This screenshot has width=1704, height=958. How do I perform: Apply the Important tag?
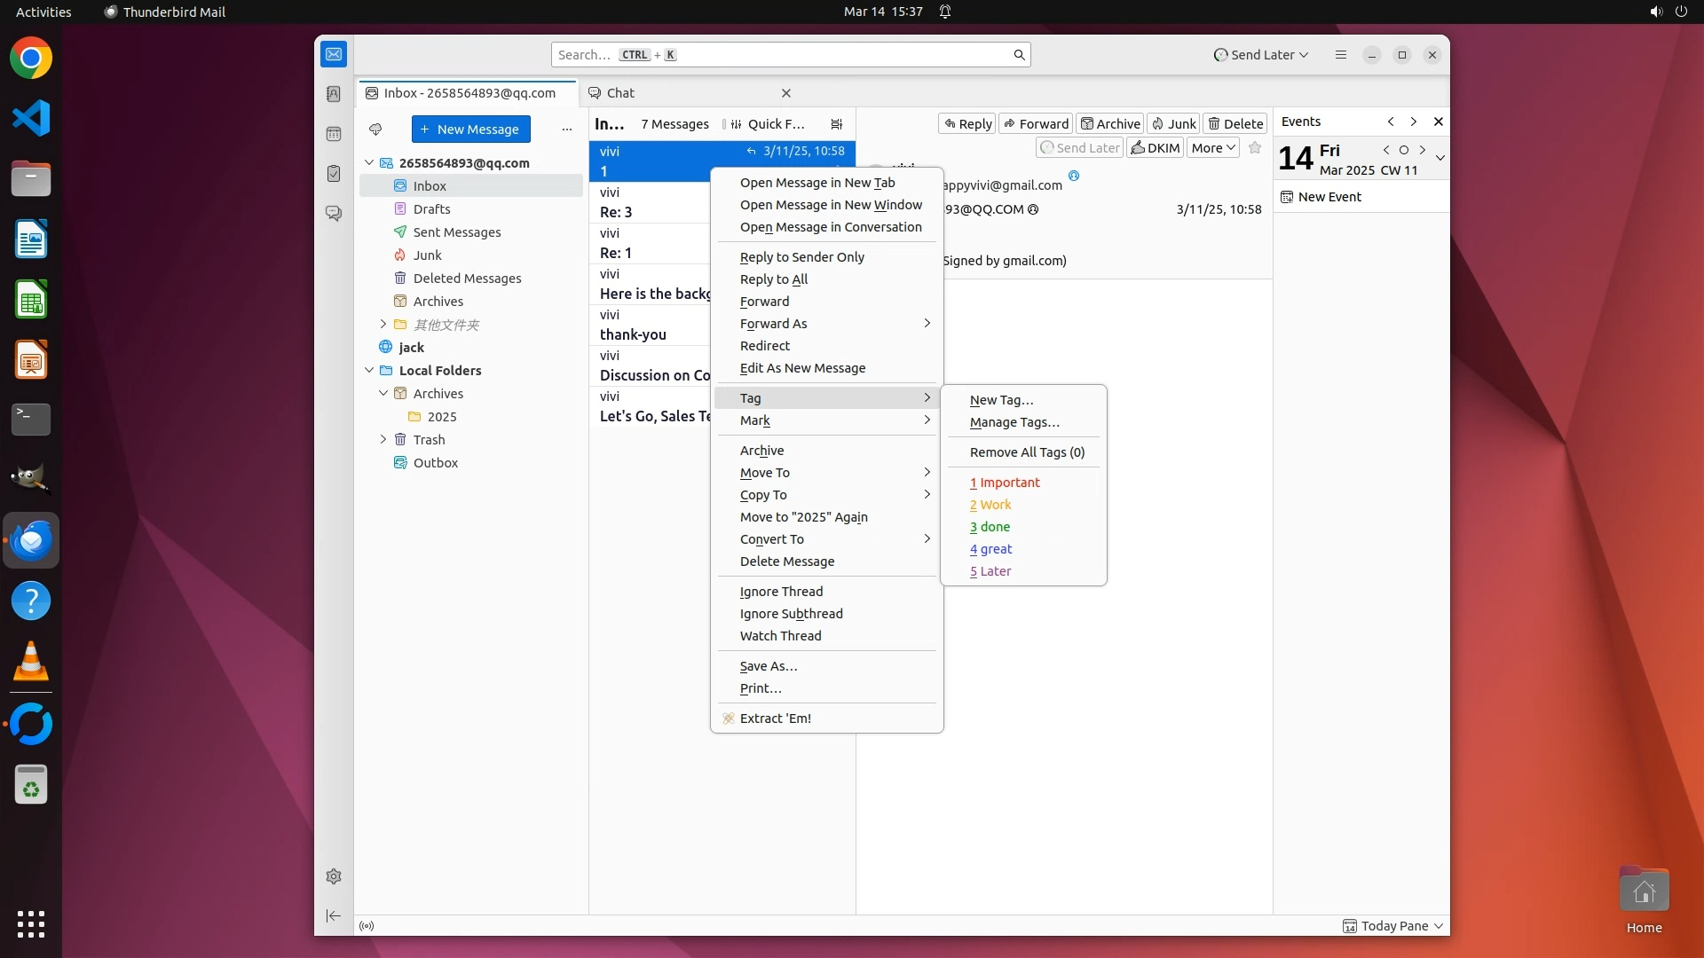tap(1005, 483)
